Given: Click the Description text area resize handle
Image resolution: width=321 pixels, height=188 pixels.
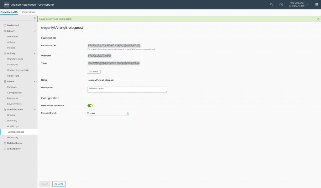Looking at the screenshot, I should 166,92.
